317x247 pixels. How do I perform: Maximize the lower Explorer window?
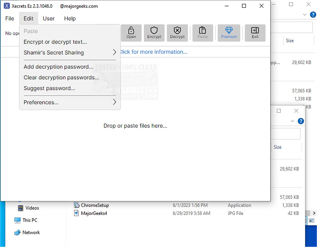coord(279,111)
